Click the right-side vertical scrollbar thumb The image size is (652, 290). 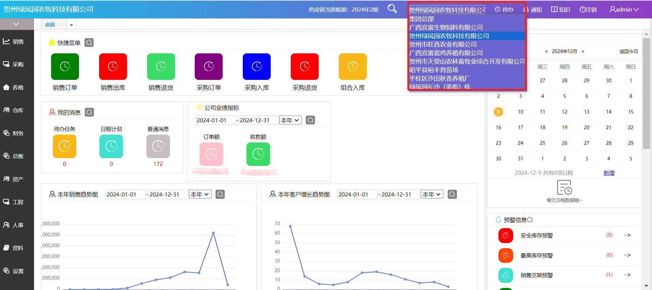coord(646,93)
